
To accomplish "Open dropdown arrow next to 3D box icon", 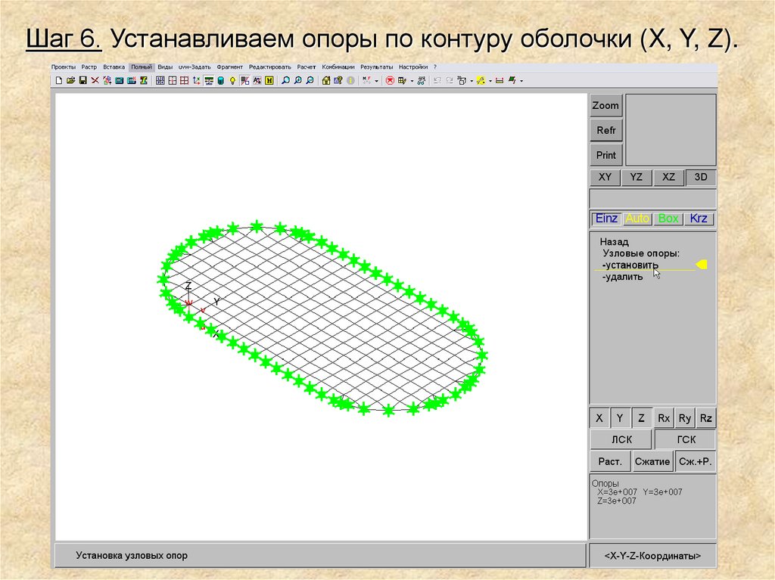I will (x=472, y=80).
